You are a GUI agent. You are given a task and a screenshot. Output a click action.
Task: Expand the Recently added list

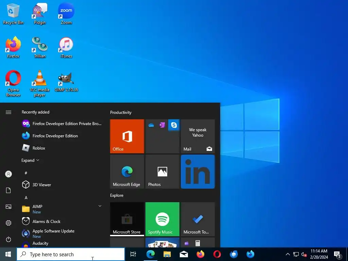click(30, 160)
